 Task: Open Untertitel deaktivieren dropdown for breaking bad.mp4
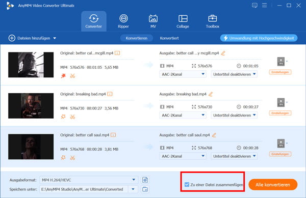click(x=234, y=115)
